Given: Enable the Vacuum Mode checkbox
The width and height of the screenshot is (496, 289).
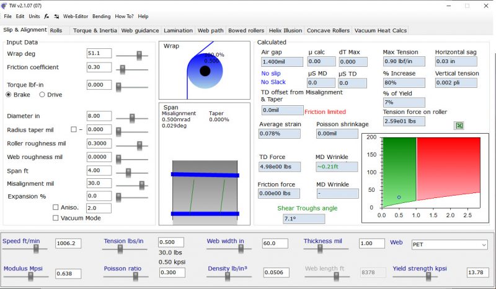Looking at the screenshot, I should (56, 218).
